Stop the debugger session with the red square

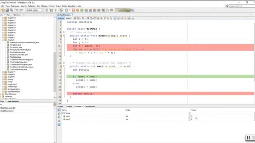coord(73,10)
